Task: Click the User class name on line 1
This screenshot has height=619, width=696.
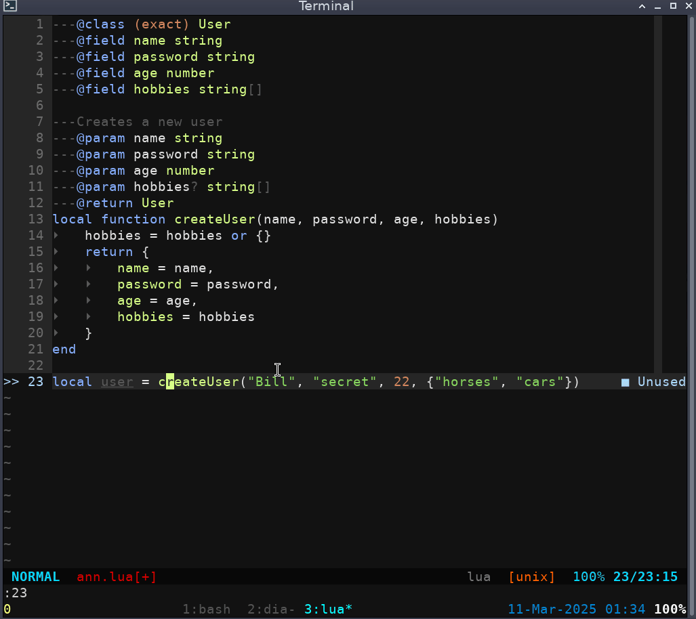Action: pos(214,24)
